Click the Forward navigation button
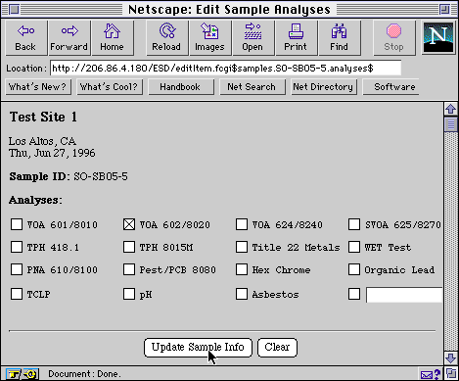The height and width of the screenshot is (381, 459). pos(69,38)
